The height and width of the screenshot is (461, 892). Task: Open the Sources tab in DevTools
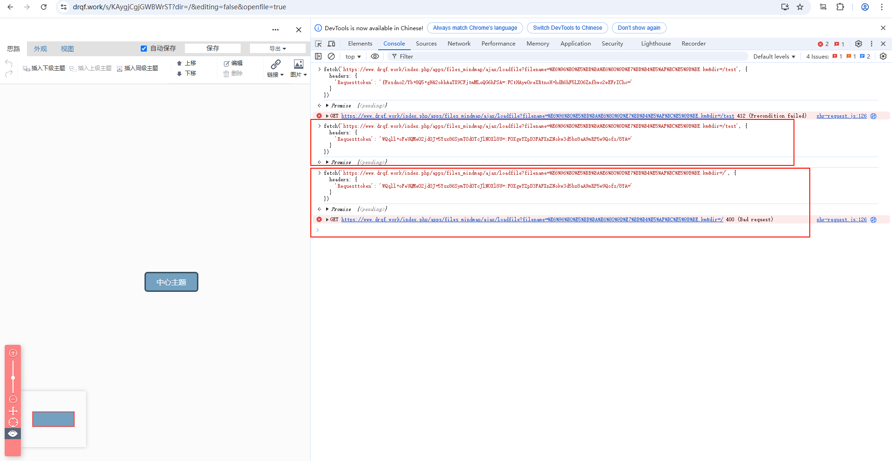(426, 44)
